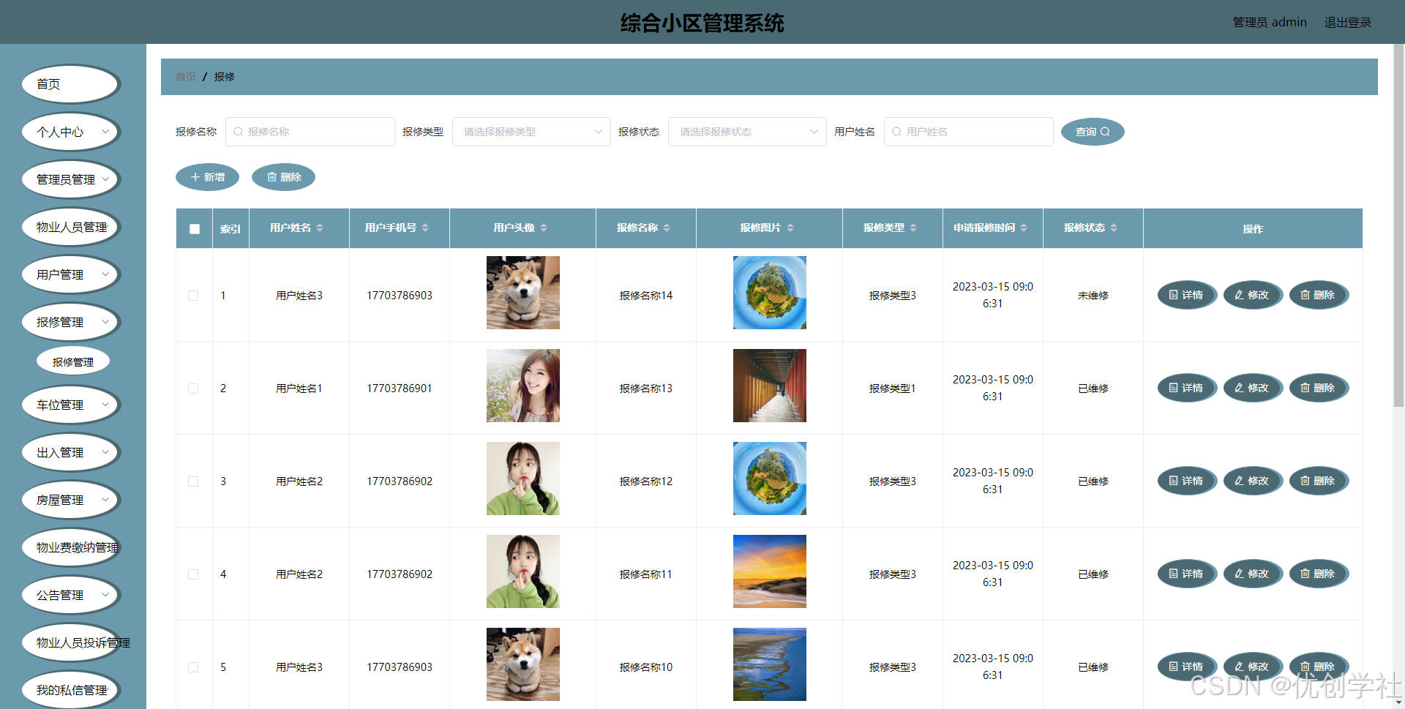Sort by 报修名称 column sort icon
Screen dimensions: 1405x709
(x=667, y=228)
